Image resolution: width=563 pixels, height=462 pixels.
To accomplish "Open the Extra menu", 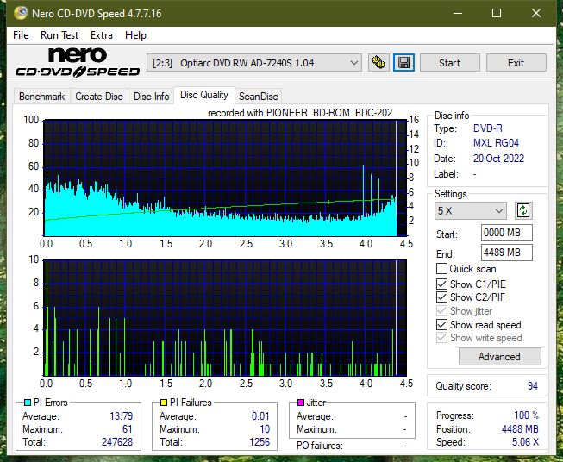I will coord(102,35).
